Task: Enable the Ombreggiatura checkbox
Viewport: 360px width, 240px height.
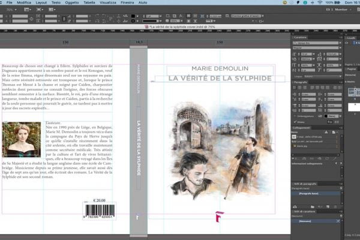Action: coord(295,116)
